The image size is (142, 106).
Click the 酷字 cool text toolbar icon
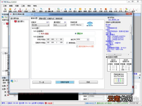[80, 10]
